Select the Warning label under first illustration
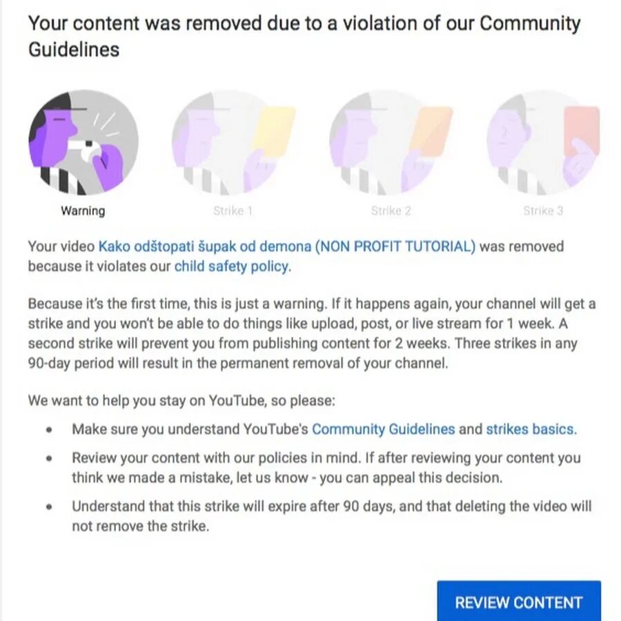Viewport: 621px width, 621px height. pyautogui.click(x=83, y=210)
